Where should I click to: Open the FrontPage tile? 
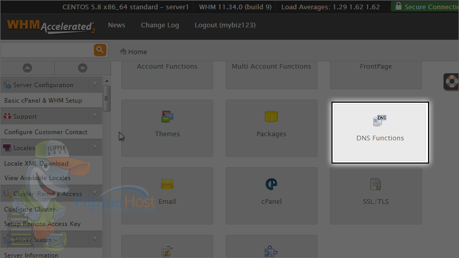click(x=375, y=75)
